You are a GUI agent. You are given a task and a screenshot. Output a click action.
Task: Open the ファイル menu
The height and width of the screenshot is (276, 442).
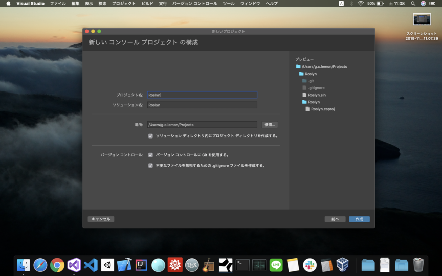coord(58,4)
